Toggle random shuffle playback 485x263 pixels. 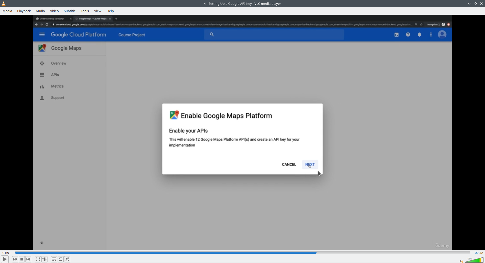[67, 259]
